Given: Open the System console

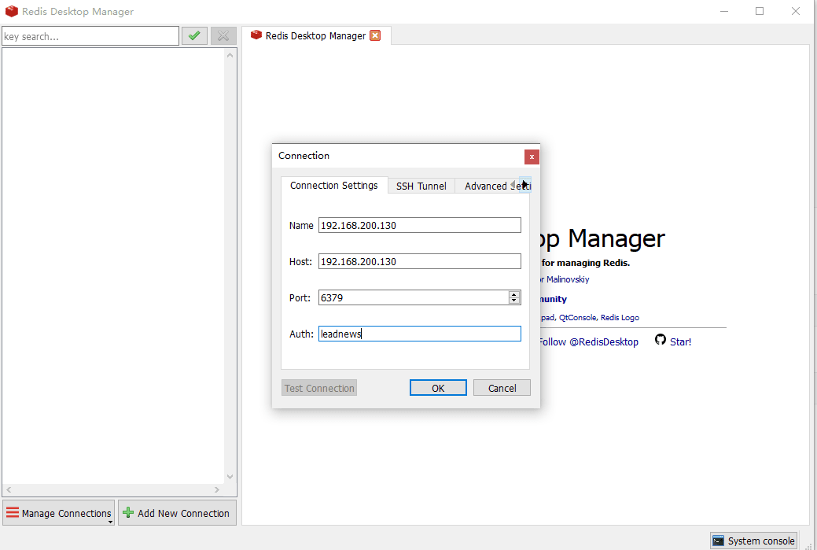Looking at the screenshot, I should pos(753,541).
